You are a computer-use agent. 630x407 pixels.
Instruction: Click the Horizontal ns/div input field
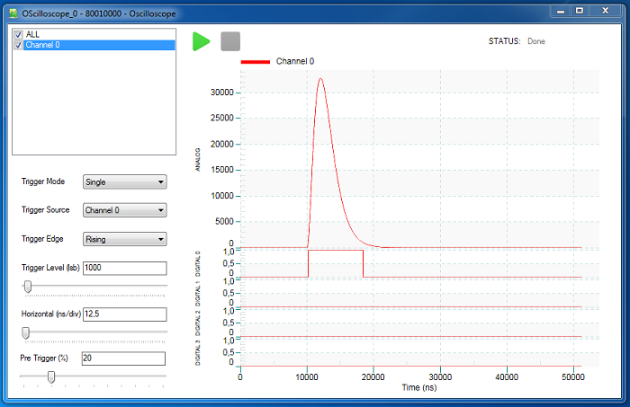(124, 314)
